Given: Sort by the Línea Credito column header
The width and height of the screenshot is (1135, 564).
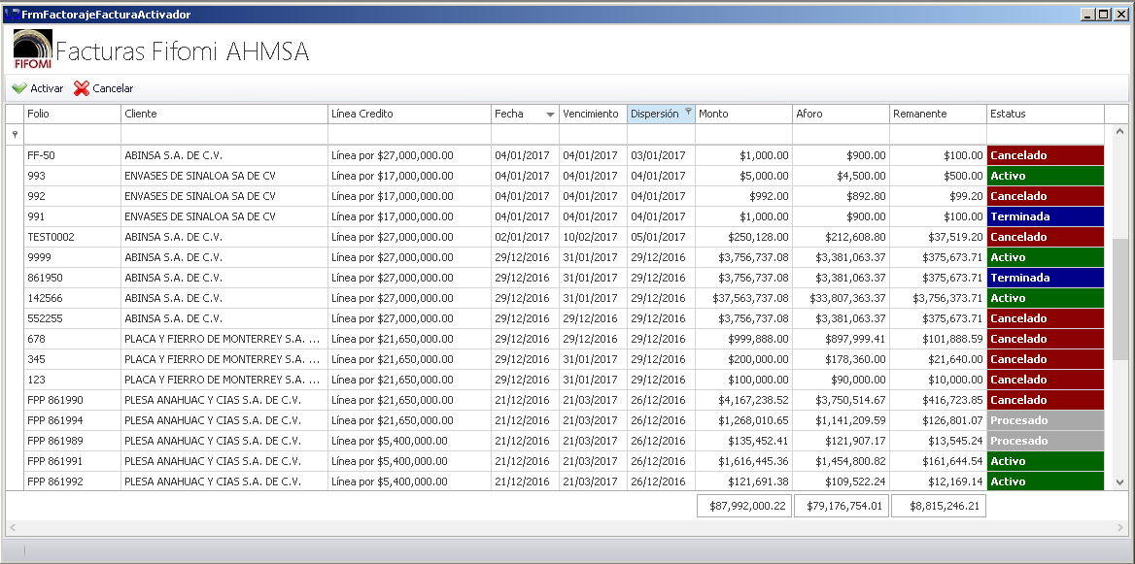Looking at the screenshot, I should [410, 114].
